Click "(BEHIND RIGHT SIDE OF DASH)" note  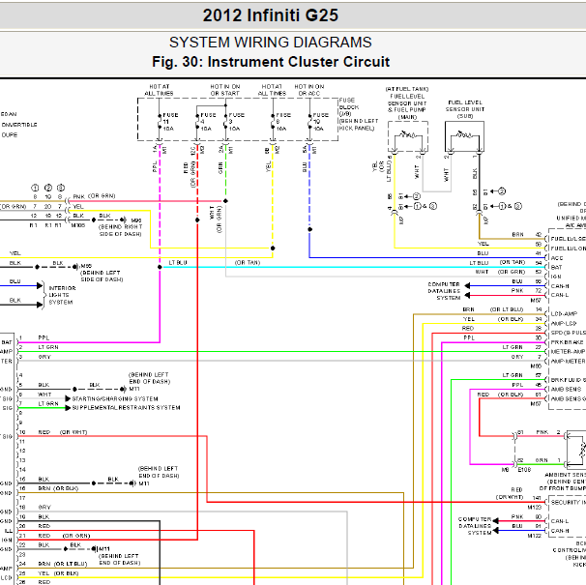[120, 230]
